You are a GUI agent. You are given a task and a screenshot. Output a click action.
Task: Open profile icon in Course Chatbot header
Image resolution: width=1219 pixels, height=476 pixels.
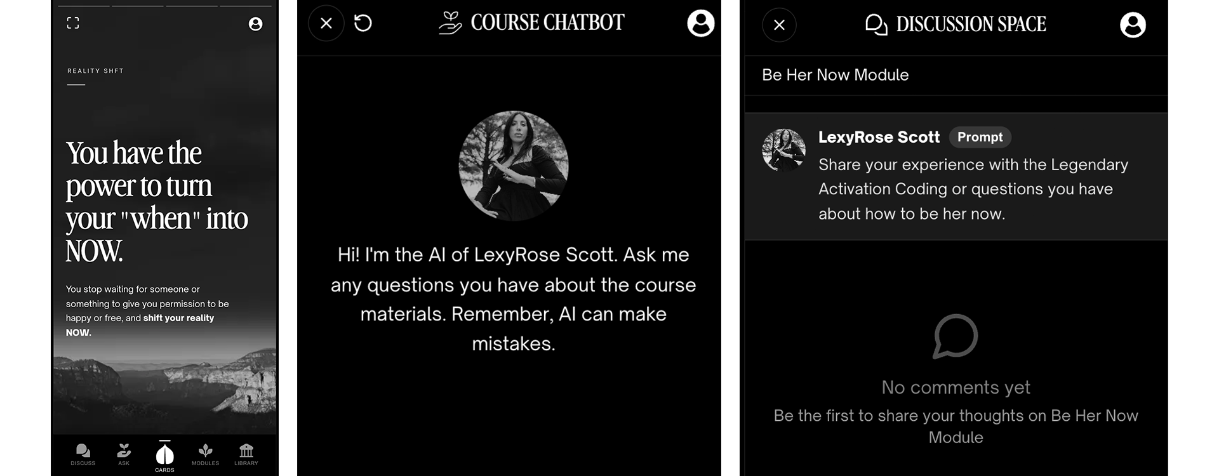pos(701,23)
